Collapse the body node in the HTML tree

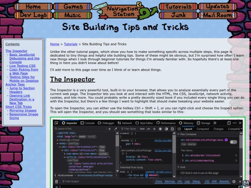coord(58,143)
